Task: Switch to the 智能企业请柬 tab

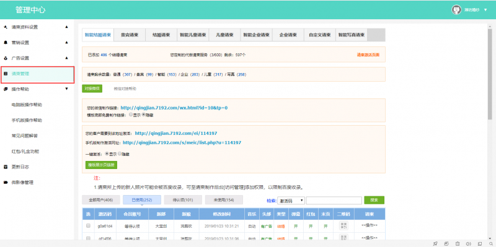Action: tap(256, 35)
